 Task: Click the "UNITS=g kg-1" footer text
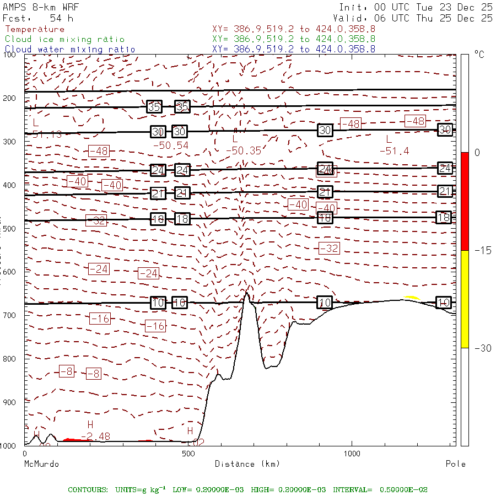click(x=141, y=489)
